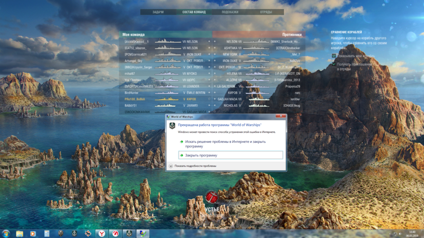
Task: Select player Yra_Oleshko
Action: [132, 80]
